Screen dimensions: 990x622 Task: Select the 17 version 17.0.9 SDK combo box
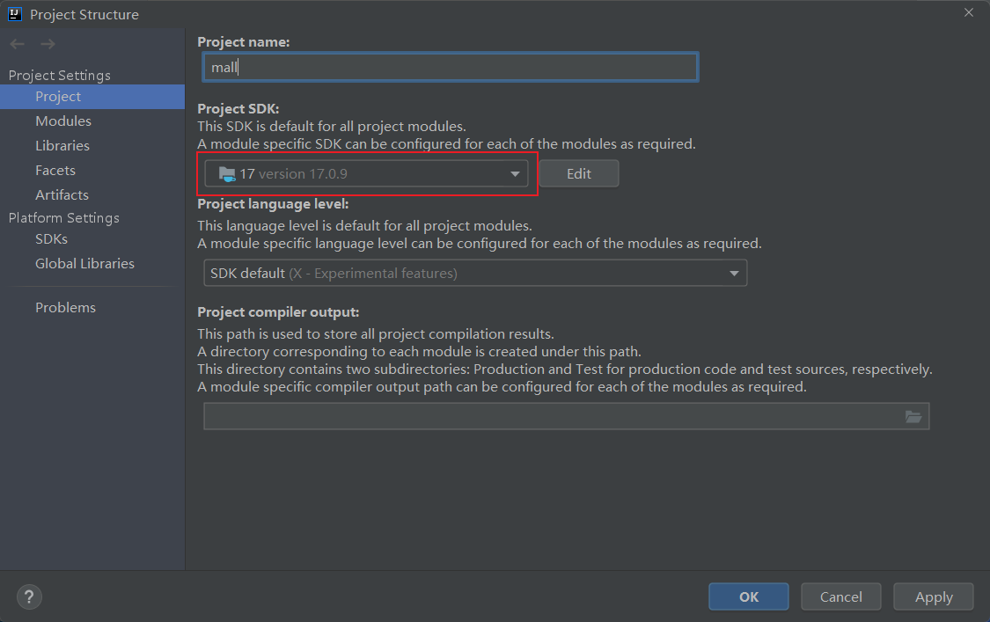pos(365,174)
